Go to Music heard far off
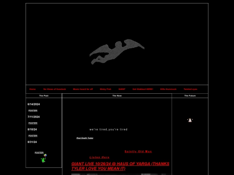The height and width of the screenshot is (175, 234). [83, 89]
